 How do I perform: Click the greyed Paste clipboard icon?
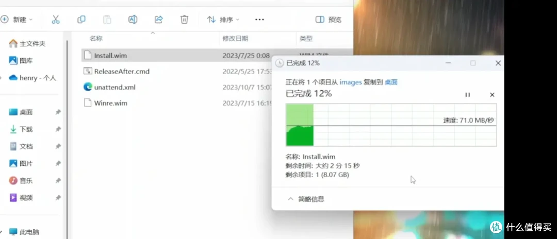(107, 20)
